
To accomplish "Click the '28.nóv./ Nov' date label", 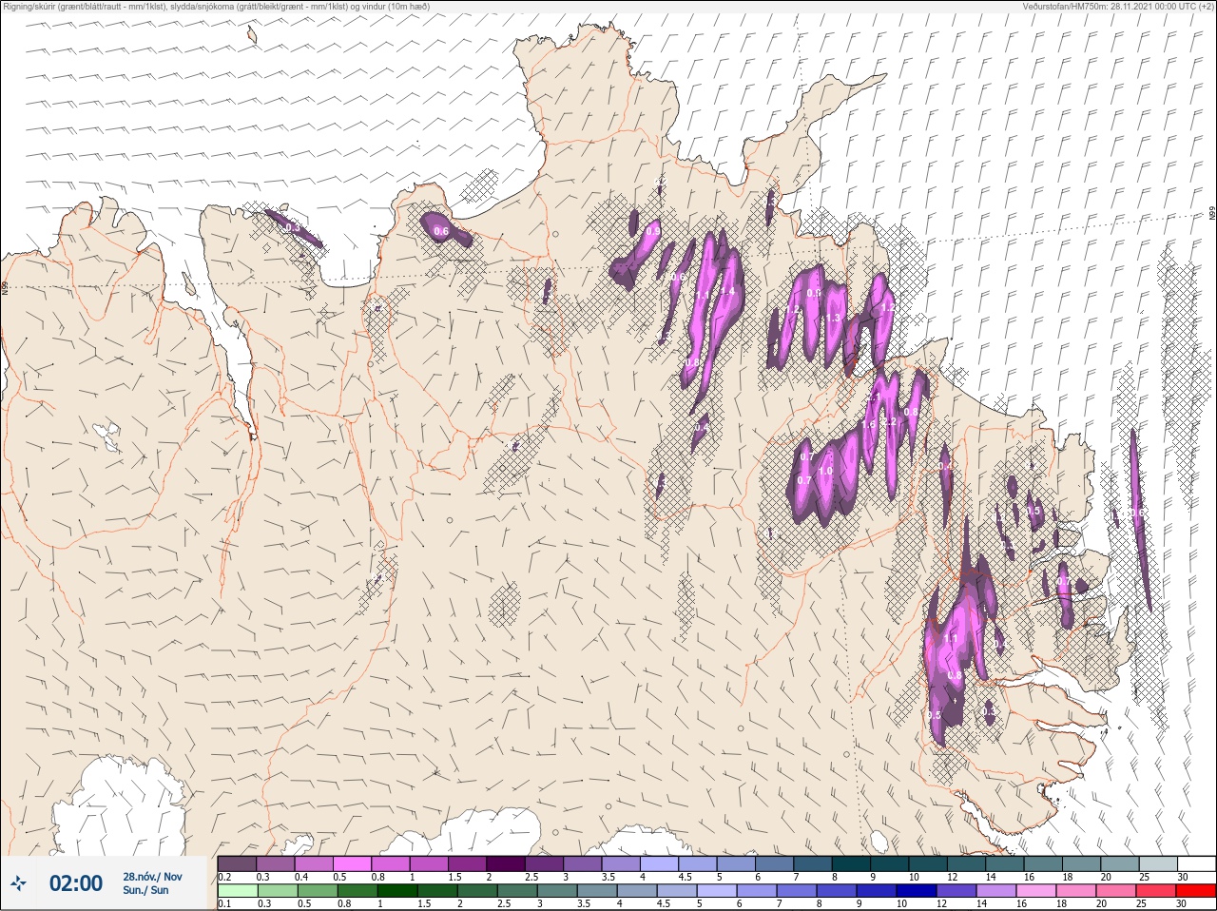I will [x=152, y=877].
